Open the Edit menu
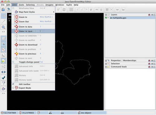This screenshot has height=115, width=156. (x=8, y=5)
